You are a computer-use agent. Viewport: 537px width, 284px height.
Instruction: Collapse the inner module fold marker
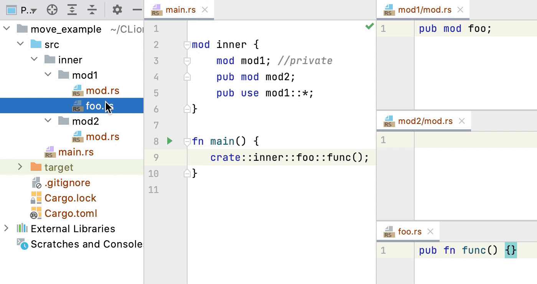187,45
